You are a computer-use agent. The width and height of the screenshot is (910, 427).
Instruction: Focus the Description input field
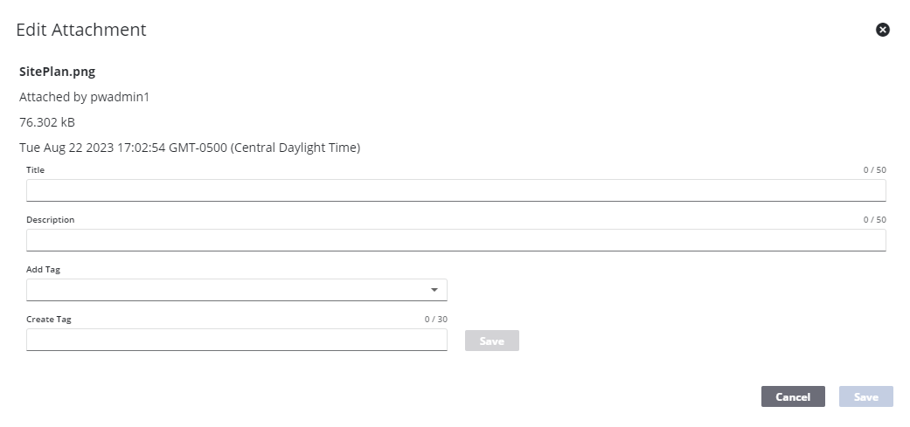pyautogui.click(x=455, y=240)
